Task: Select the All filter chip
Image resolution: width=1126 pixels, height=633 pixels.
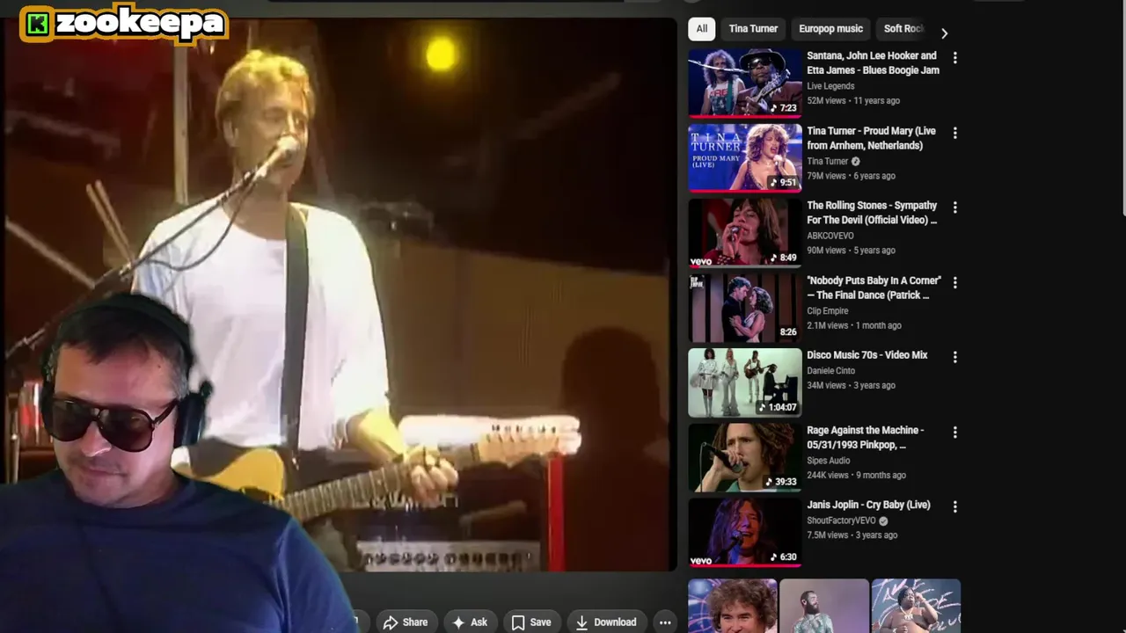Action: [701, 29]
